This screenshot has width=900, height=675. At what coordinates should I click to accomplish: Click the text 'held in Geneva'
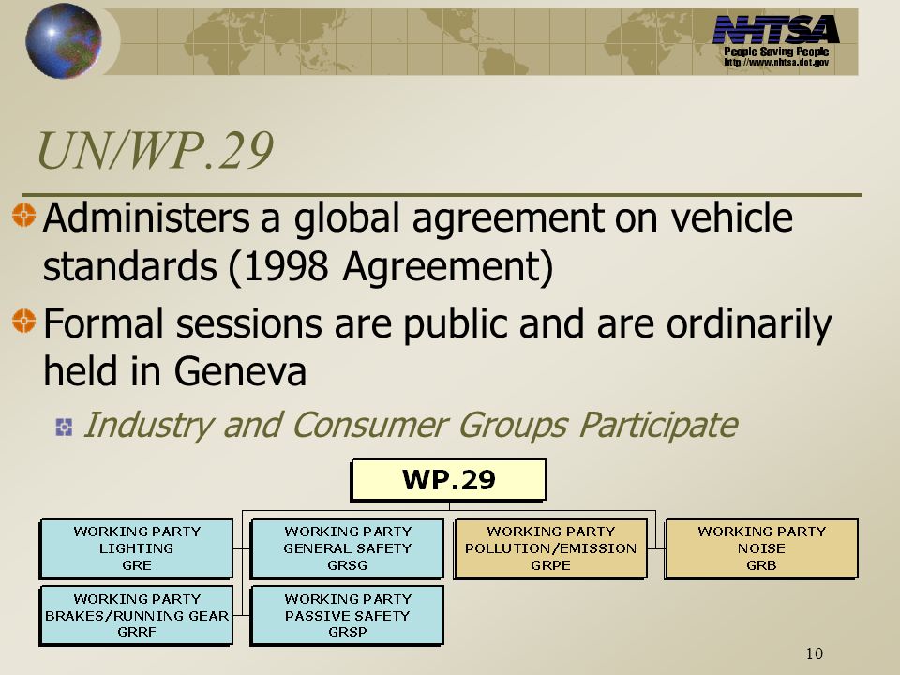pyautogui.click(x=175, y=371)
